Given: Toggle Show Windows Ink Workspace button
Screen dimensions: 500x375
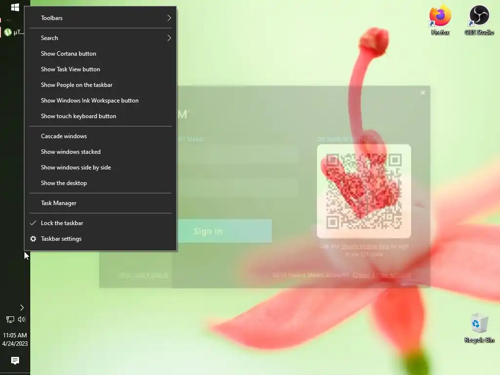Looking at the screenshot, I should click(x=101, y=101).
